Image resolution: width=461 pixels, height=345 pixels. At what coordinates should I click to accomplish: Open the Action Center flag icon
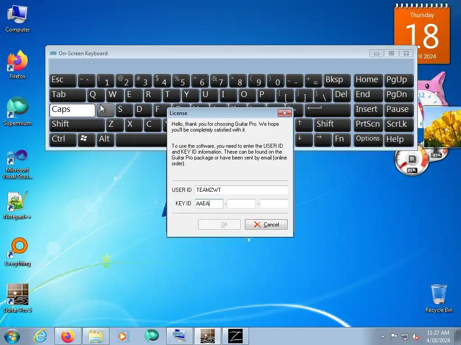click(393, 336)
